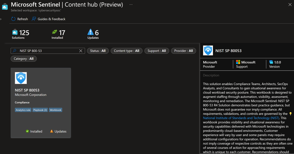Screen dimensions: 294x154
Task: Open the Provider : All filter
Action: (183, 51)
